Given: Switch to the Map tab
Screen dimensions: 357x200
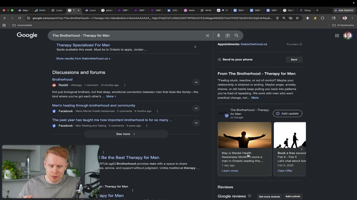Looking at the screenshot, I should tap(24, 10).
